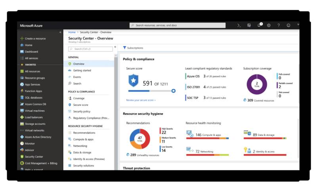
Task: Select Overview in General menu
Action: [x=88, y=64]
